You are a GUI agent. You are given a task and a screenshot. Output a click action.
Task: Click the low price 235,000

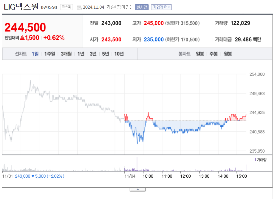click(x=154, y=40)
